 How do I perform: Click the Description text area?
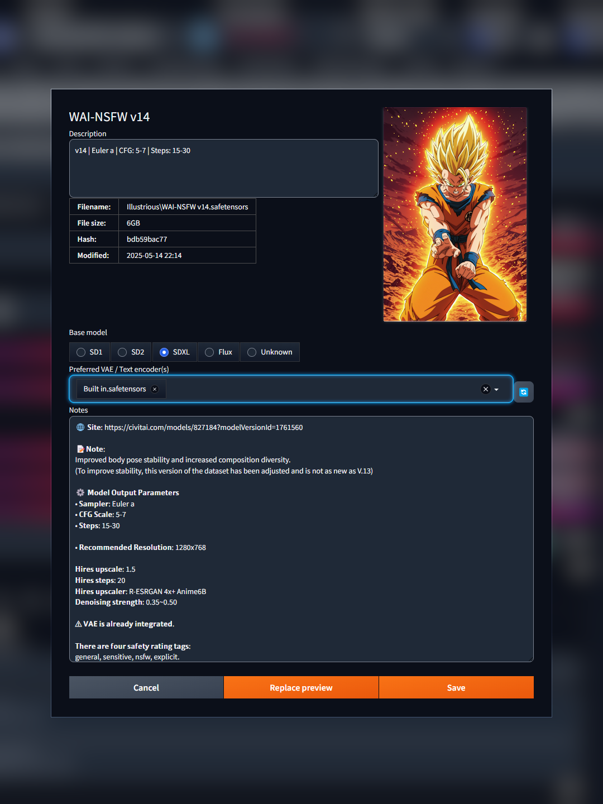pyautogui.click(x=223, y=168)
